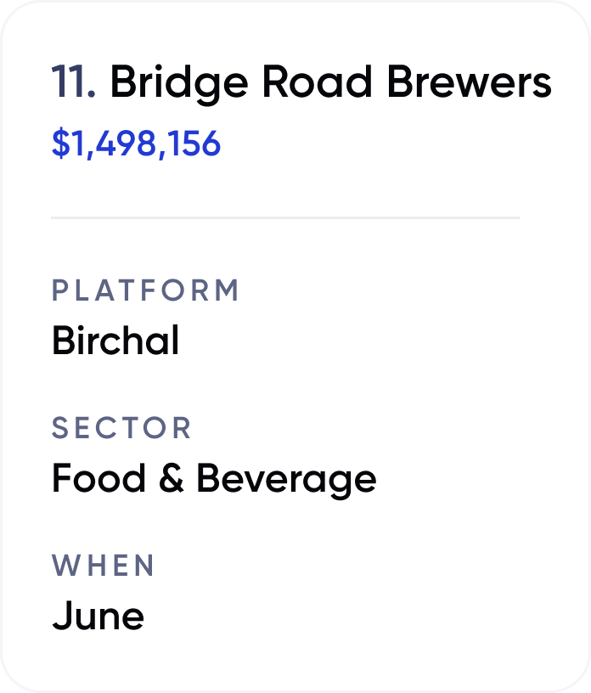The height and width of the screenshot is (693, 591).
Task: Click the ampersand in Food & Beverage
Action: click(x=171, y=478)
